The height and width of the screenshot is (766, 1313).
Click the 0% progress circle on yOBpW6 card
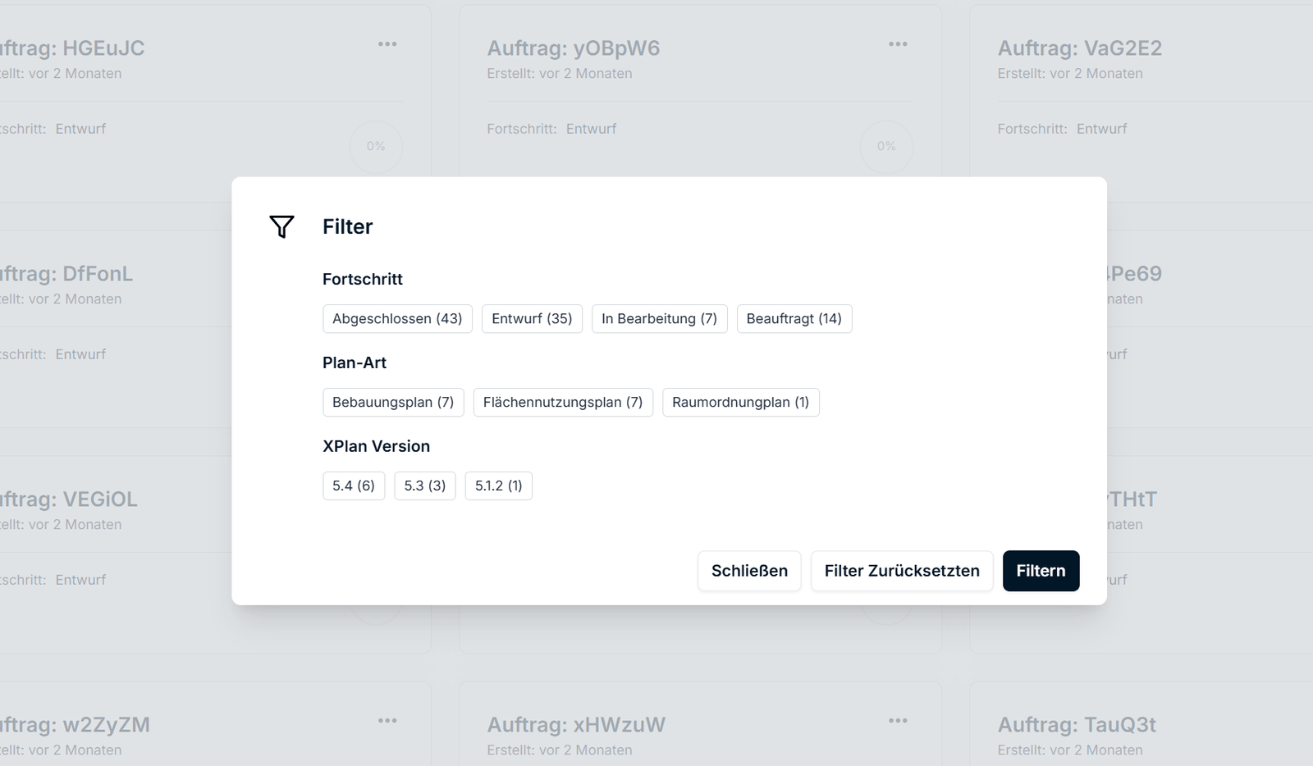point(886,147)
